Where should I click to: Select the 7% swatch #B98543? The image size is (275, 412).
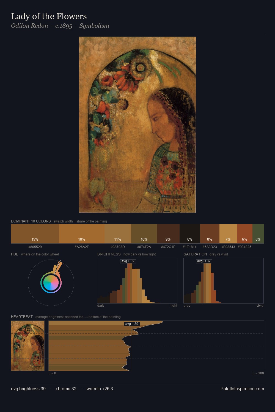click(228, 234)
